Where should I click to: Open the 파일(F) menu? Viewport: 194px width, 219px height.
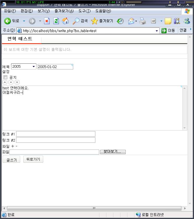click(10, 11)
